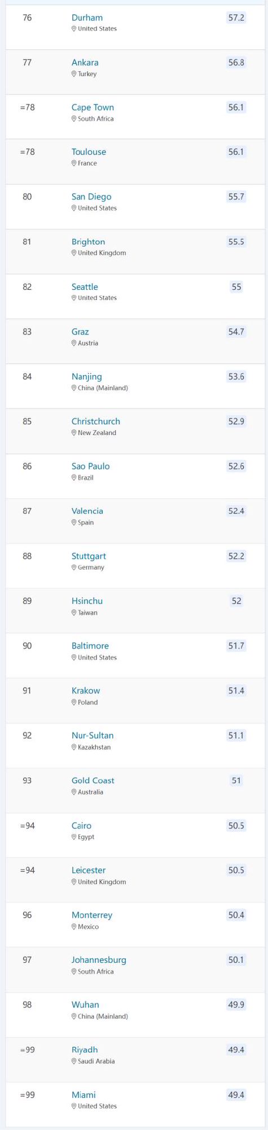268x1130 pixels.
Task: Open the Durham city link
Action: pyautogui.click(x=87, y=18)
